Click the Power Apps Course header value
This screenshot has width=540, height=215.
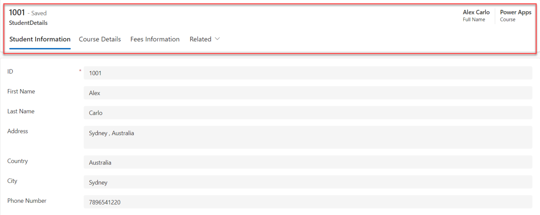click(x=515, y=12)
